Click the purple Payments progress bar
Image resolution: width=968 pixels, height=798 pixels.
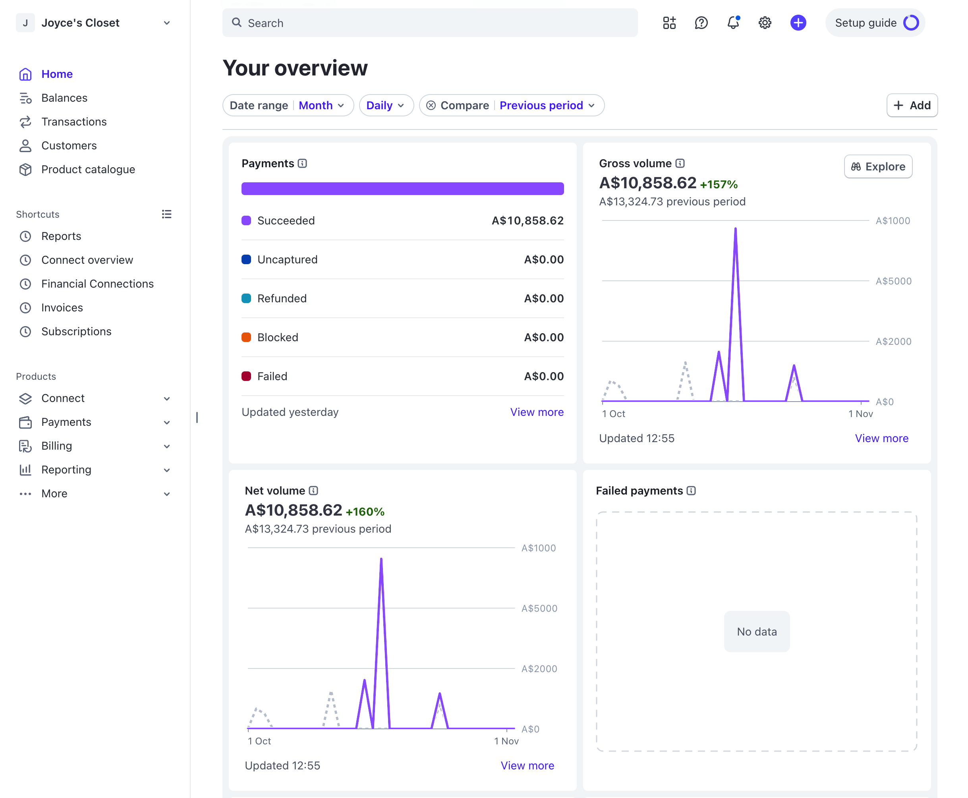pyautogui.click(x=402, y=189)
